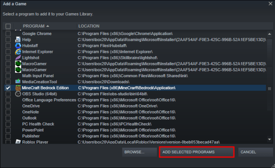The image size is (275, 168).
Task: Click the PCHealthCheck location path
Action: point(114,124)
